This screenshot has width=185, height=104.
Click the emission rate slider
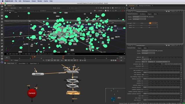[155, 64]
